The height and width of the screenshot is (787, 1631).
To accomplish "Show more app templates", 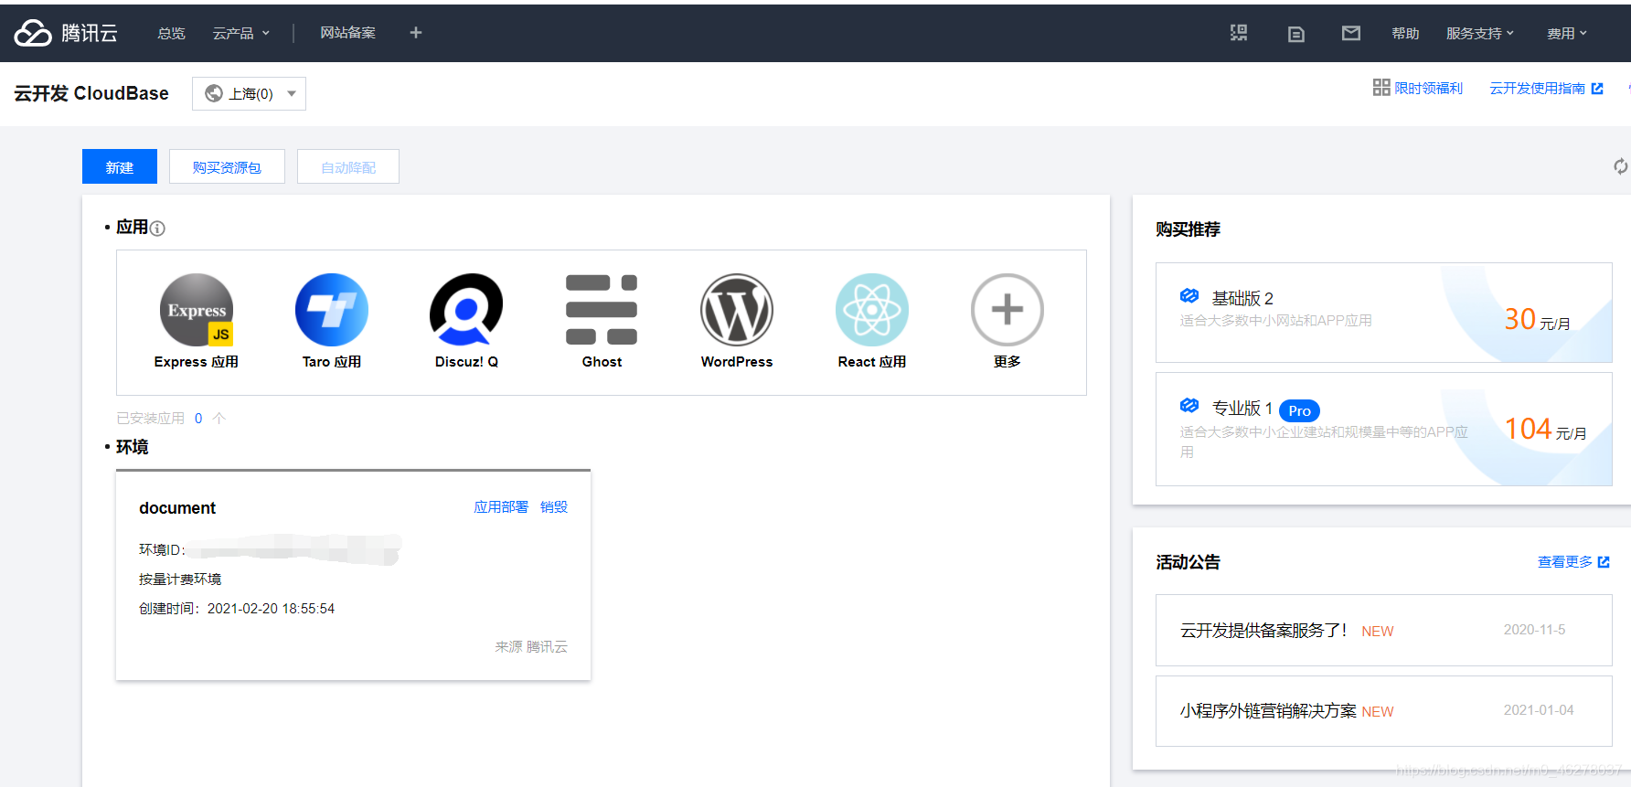I will coord(1007,321).
